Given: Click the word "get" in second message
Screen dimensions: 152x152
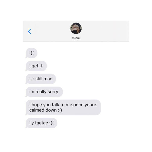Looking at the screenshot, I should click(35, 66).
